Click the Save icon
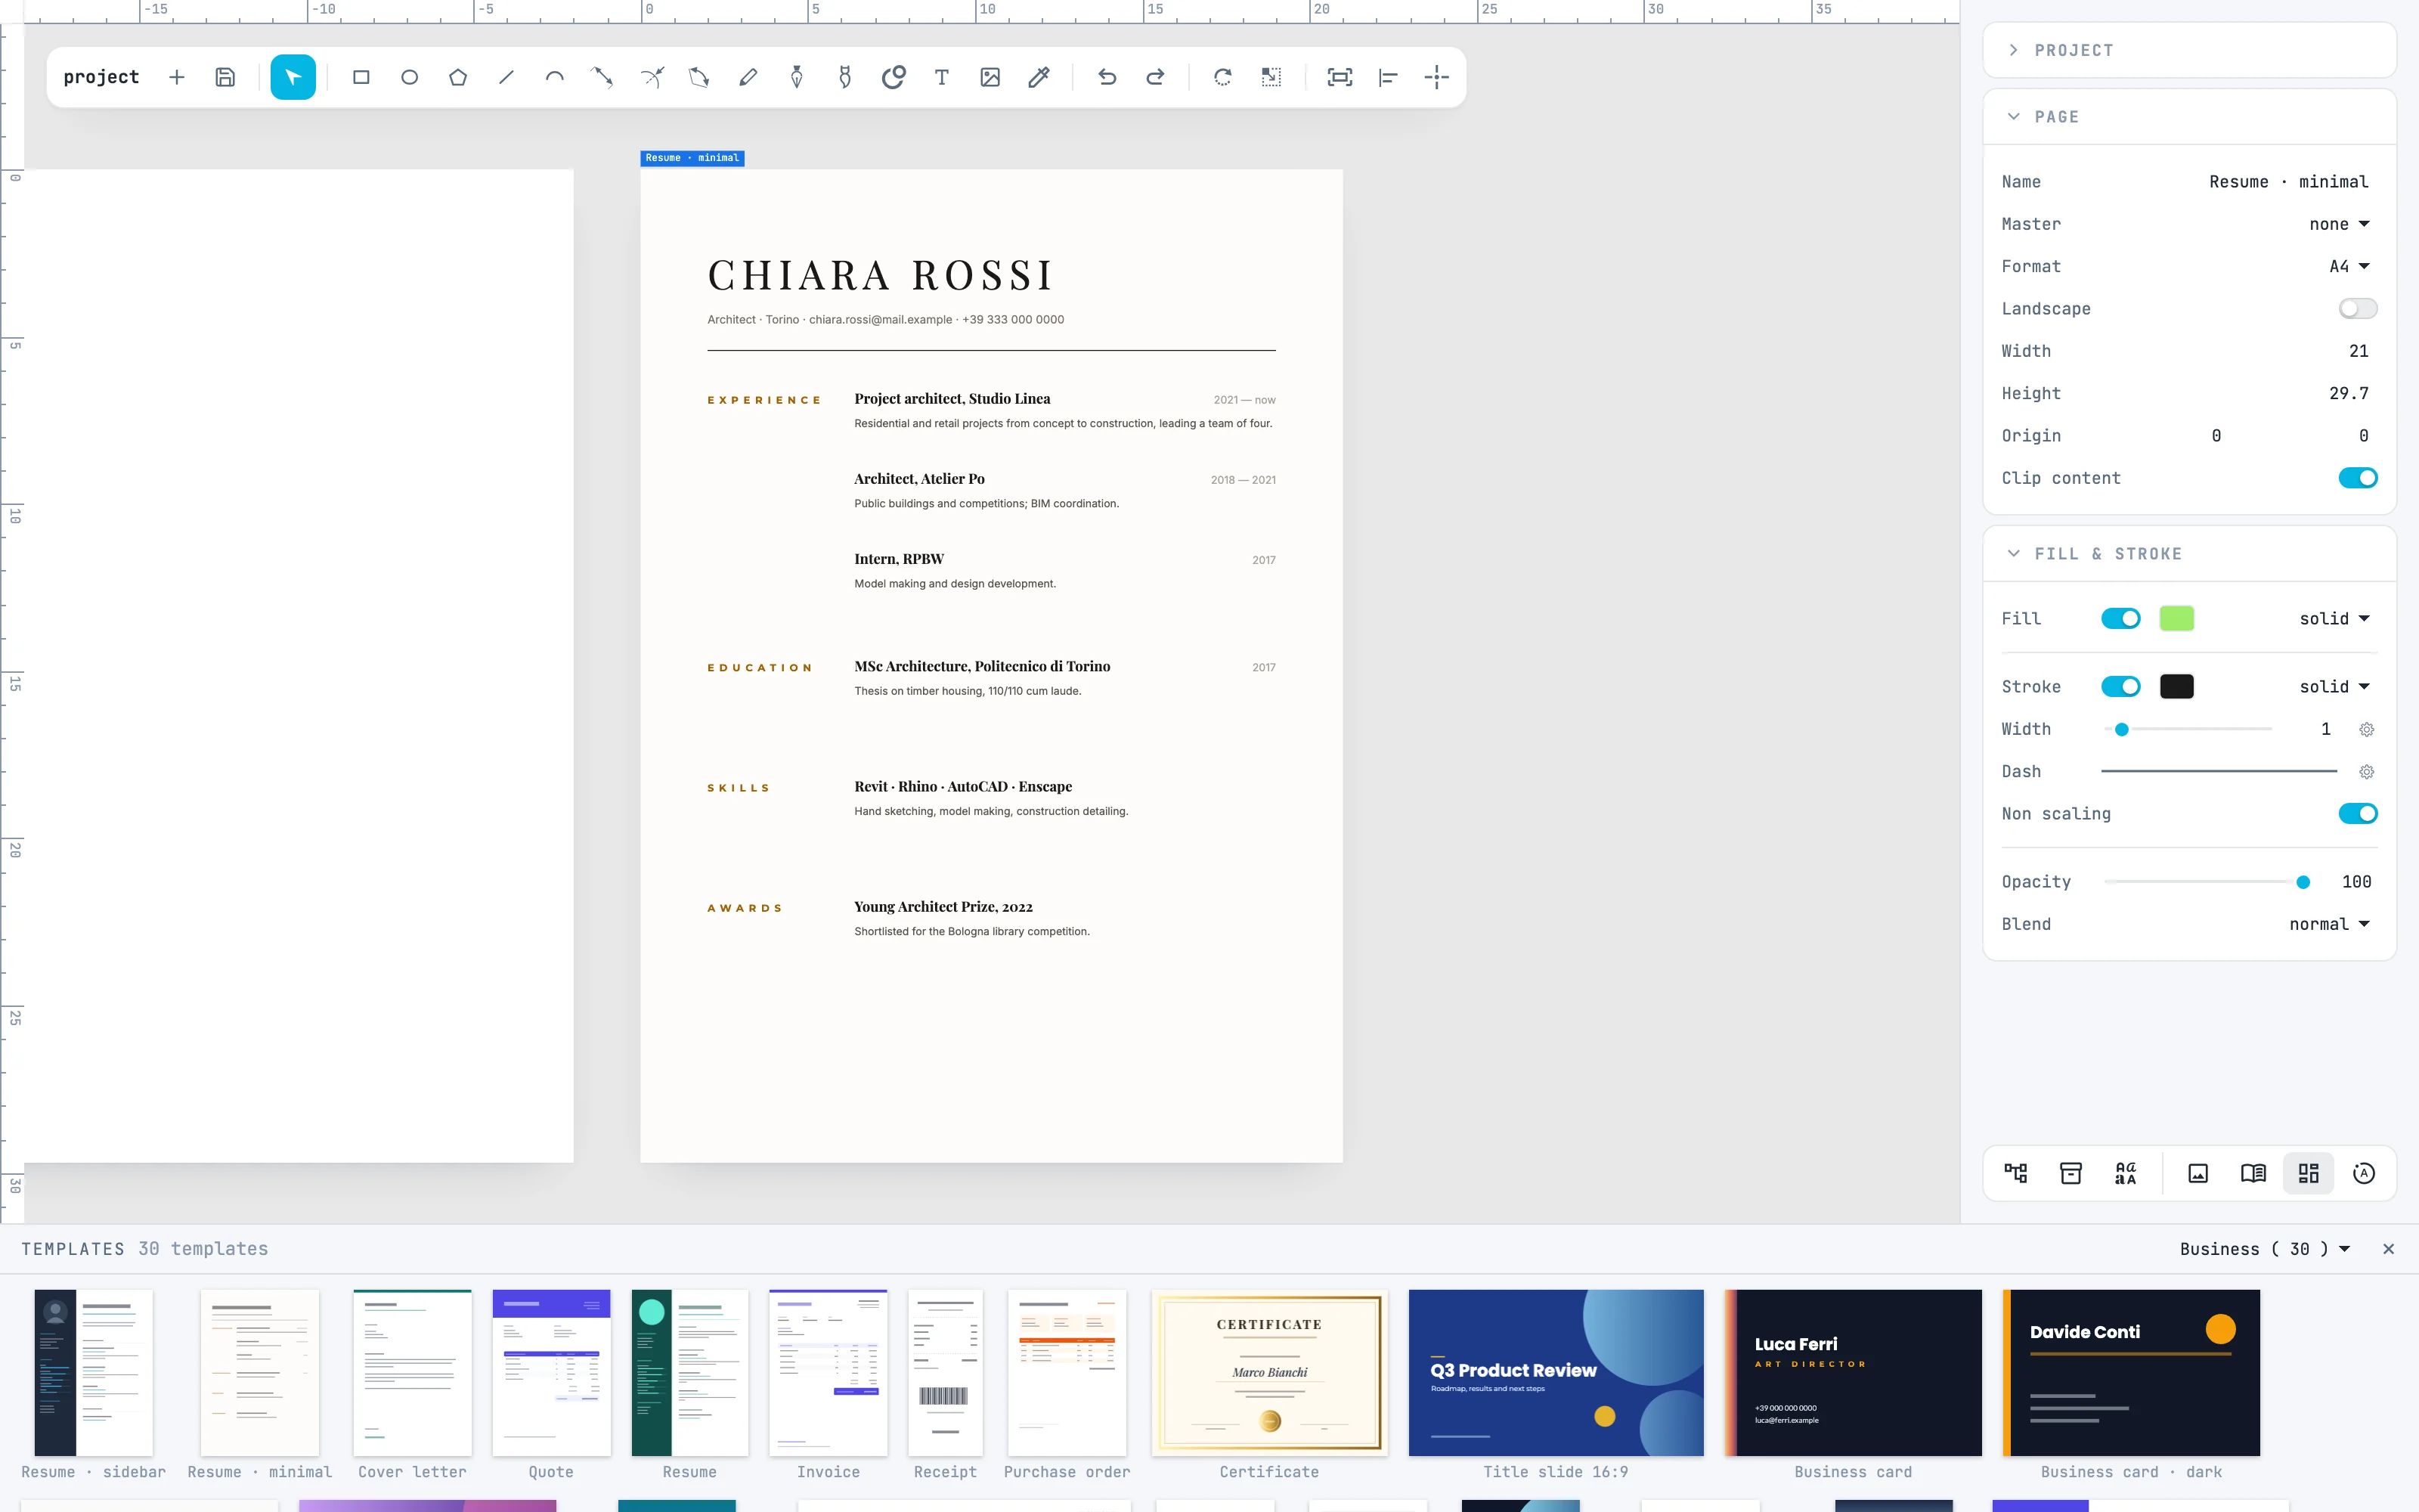The image size is (2419, 1512). (x=226, y=77)
